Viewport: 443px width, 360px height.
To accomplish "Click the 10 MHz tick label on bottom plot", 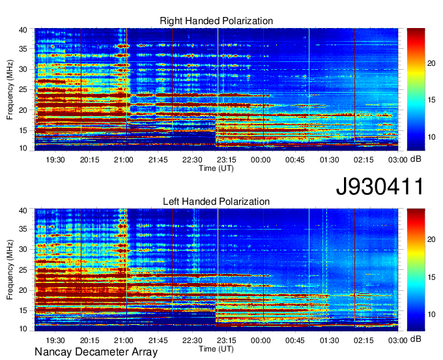I will [23, 329].
